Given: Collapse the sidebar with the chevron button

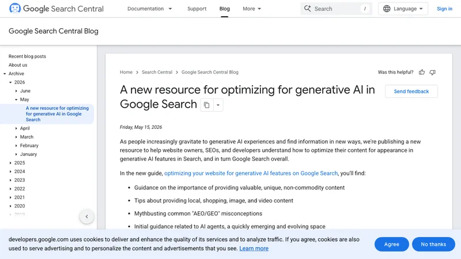Looking at the screenshot, I should (x=87, y=217).
